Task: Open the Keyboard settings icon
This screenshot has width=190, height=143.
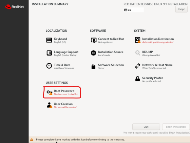Action: point(49,40)
